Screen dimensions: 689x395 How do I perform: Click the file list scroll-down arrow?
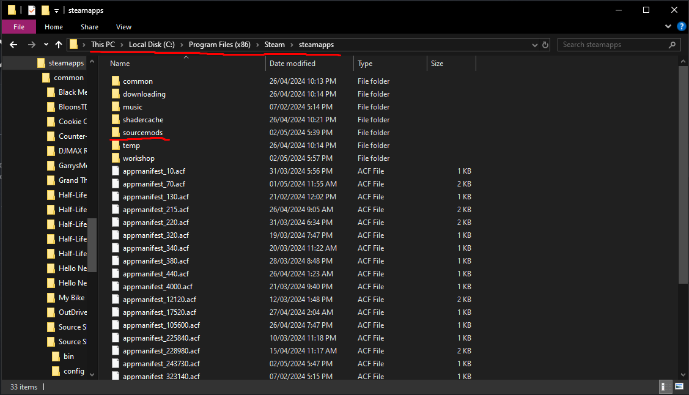[683, 374]
